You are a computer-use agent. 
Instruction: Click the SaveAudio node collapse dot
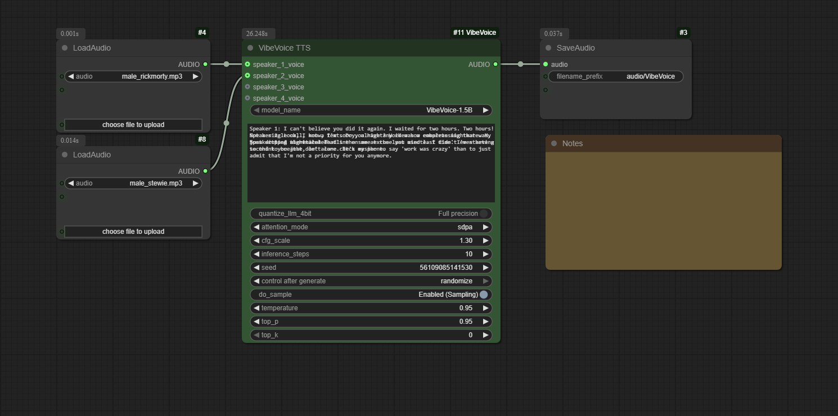(548, 48)
